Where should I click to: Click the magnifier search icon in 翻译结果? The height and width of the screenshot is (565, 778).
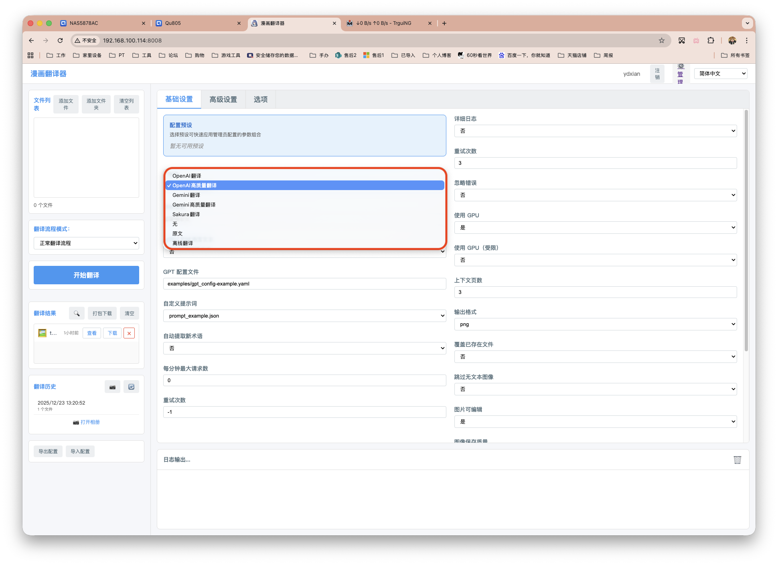click(77, 313)
